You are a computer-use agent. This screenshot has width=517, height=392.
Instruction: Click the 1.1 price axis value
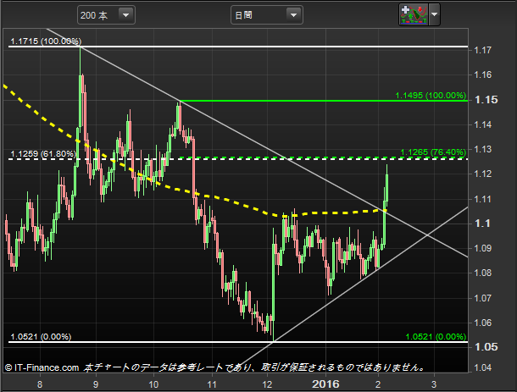pyautogui.click(x=482, y=224)
